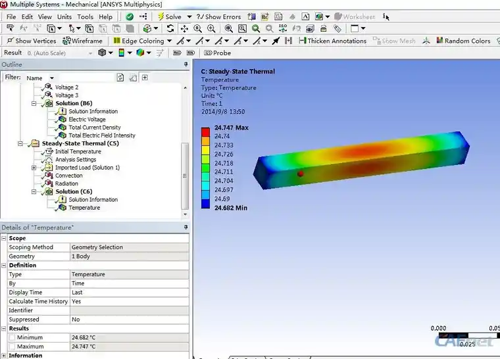The width and height of the screenshot is (500, 359).
Task: Open the View menu
Action: (x=45, y=17)
